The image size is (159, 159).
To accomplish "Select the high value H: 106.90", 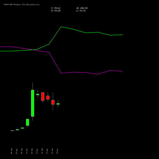I will click(x=82, y=8).
